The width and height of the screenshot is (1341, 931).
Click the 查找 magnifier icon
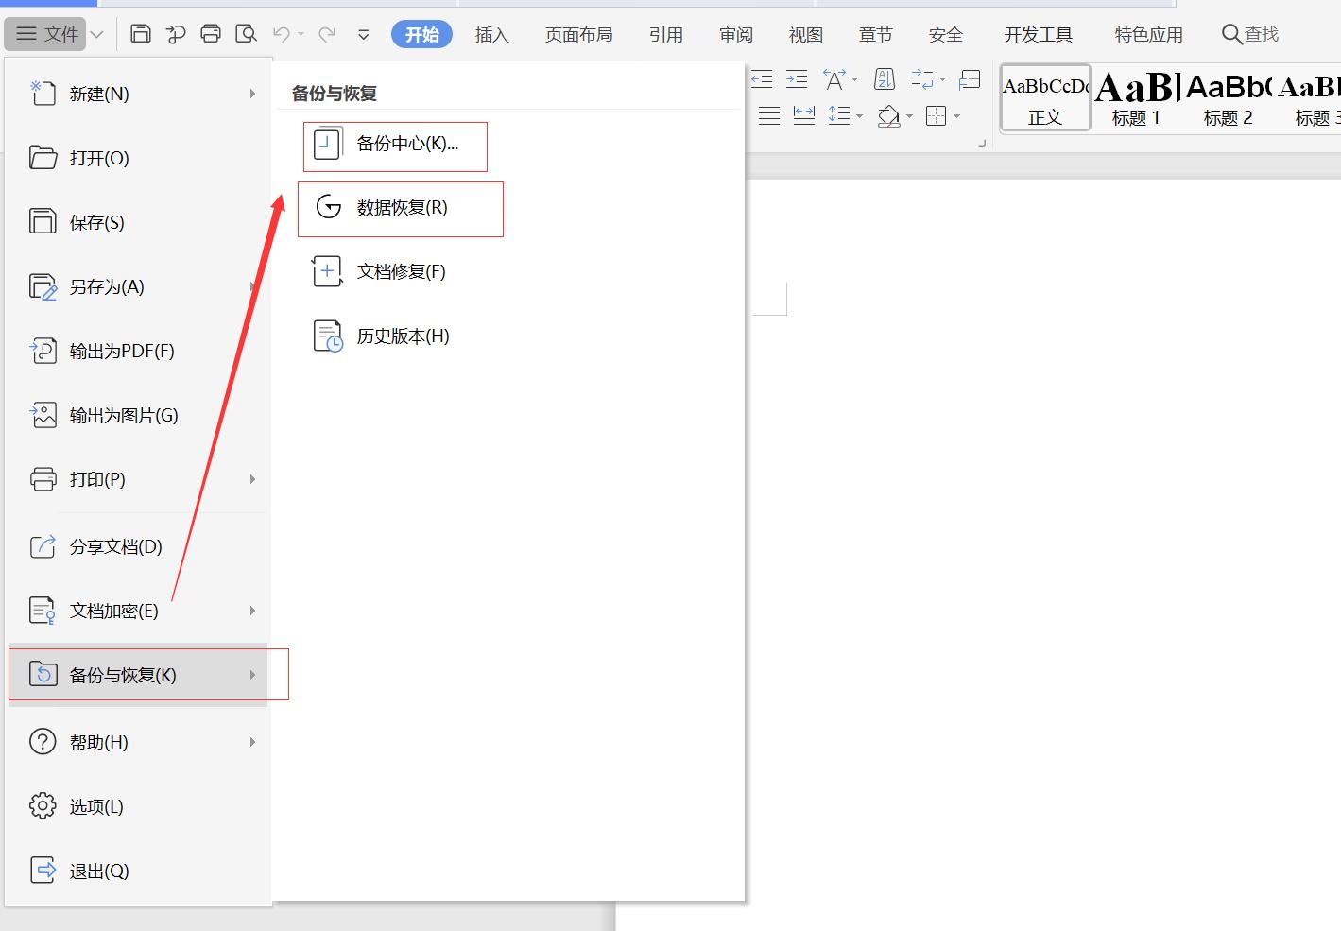[x=1231, y=33]
